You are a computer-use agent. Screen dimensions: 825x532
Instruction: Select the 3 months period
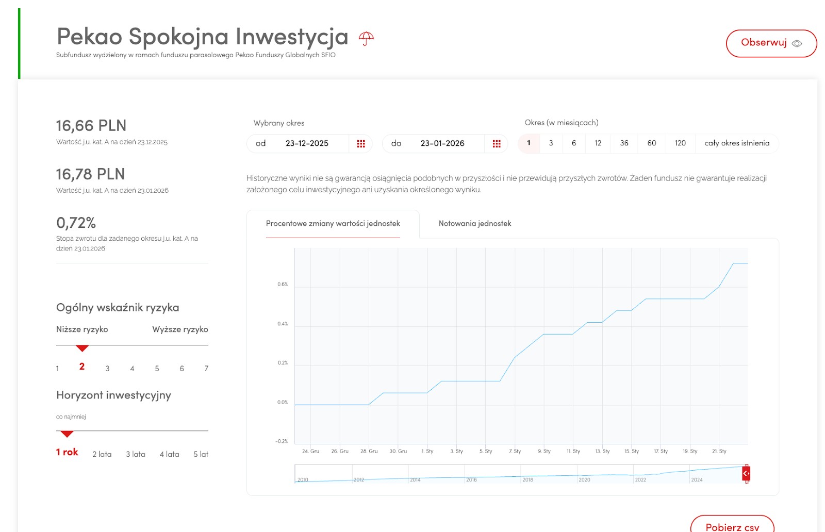point(551,143)
